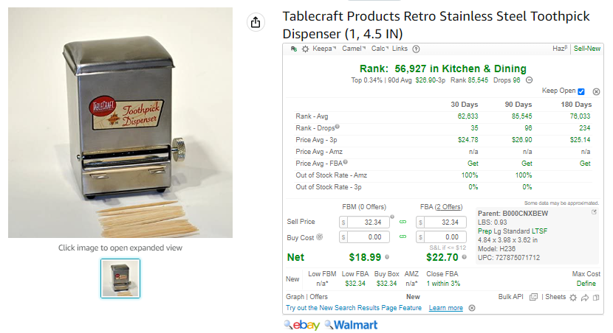Viewport: 613px width, 333px height.
Task: Click the share arrow icon next to Sheets
Action: (x=585, y=298)
